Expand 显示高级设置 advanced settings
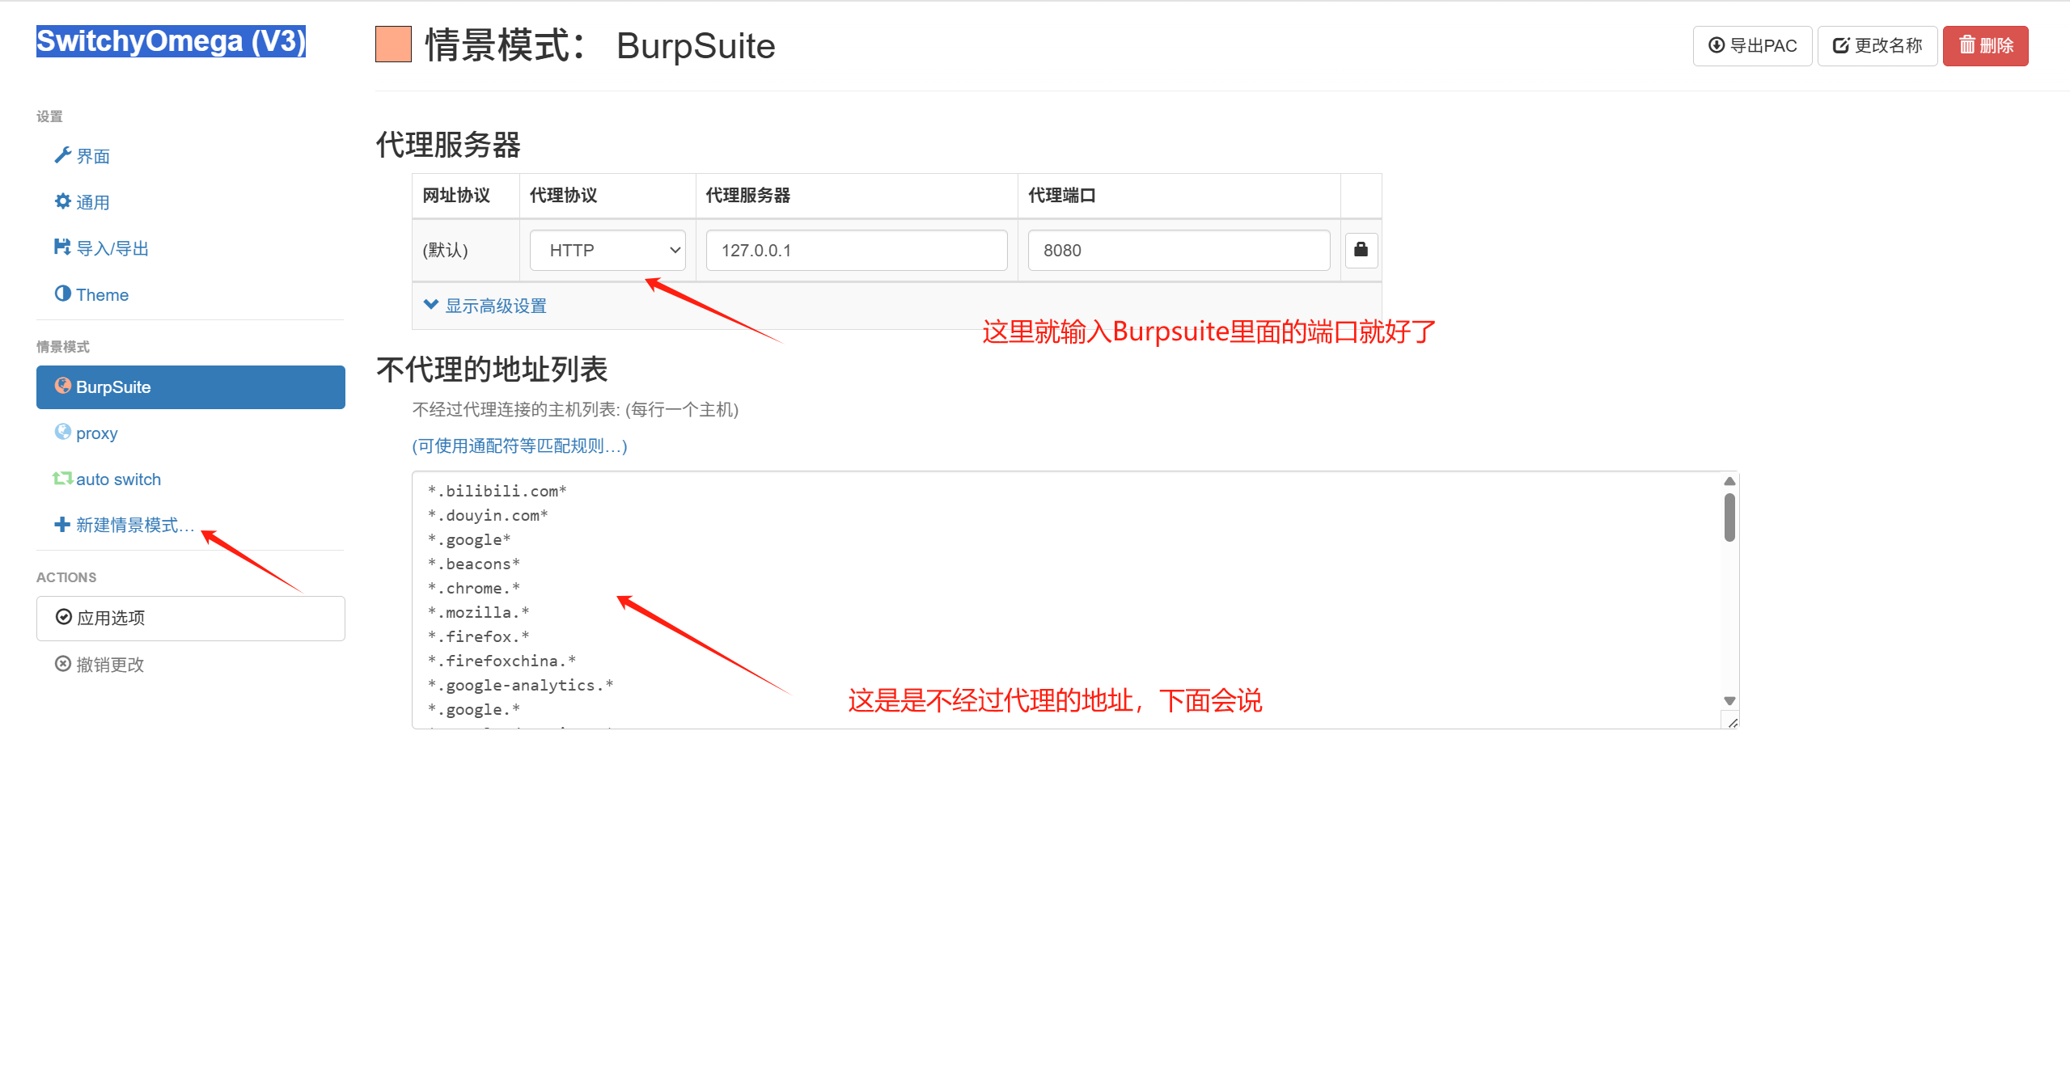The height and width of the screenshot is (1090, 2070). [485, 306]
